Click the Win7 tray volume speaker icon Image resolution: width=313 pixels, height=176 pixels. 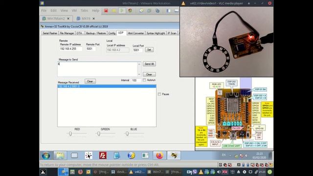[246, 155]
